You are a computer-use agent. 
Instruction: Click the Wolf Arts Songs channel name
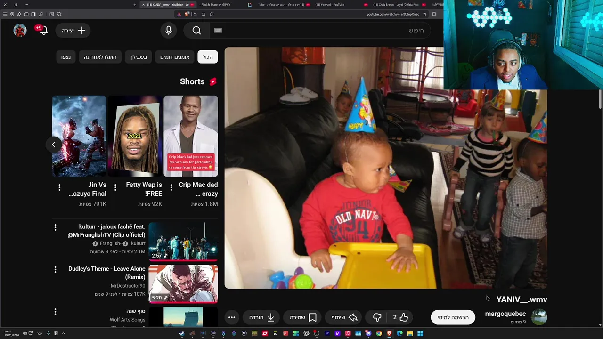tap(127, 320)
